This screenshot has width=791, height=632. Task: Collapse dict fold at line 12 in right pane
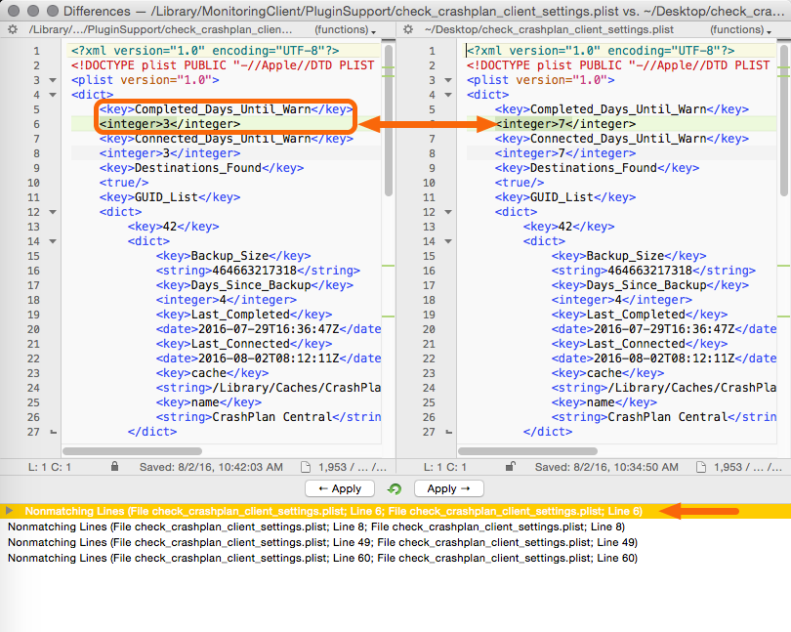tap(448, 212)
